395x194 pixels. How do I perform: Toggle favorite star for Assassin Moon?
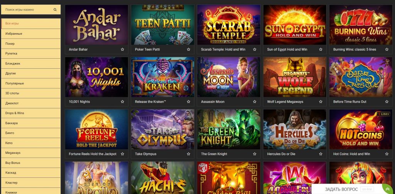(255, 102)
